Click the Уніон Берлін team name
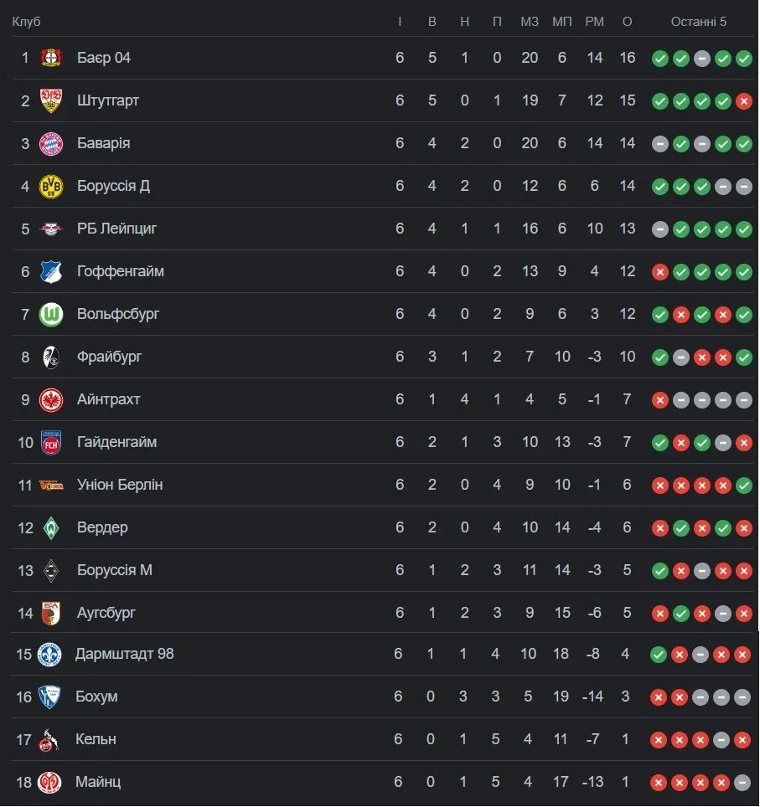 point(120,485)
